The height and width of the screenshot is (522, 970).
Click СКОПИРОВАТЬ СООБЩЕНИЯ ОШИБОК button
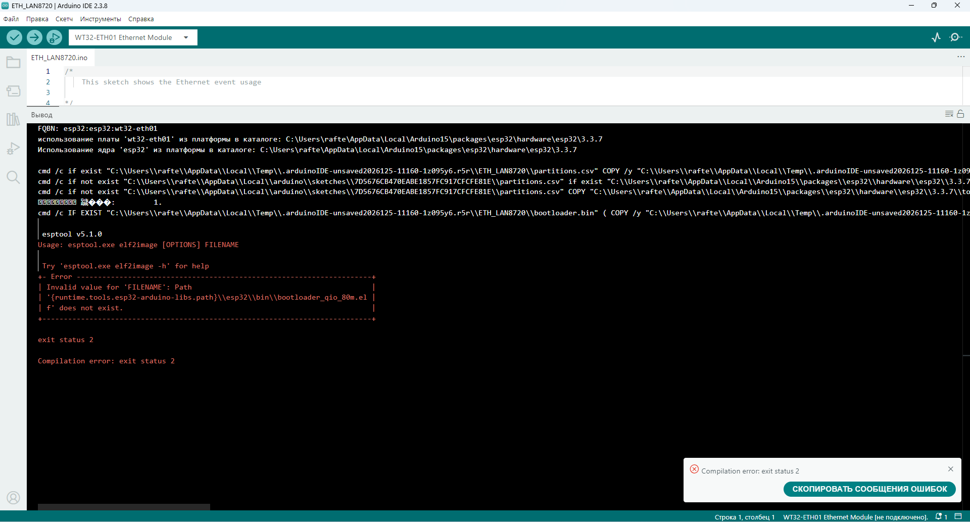click(869, 489)
